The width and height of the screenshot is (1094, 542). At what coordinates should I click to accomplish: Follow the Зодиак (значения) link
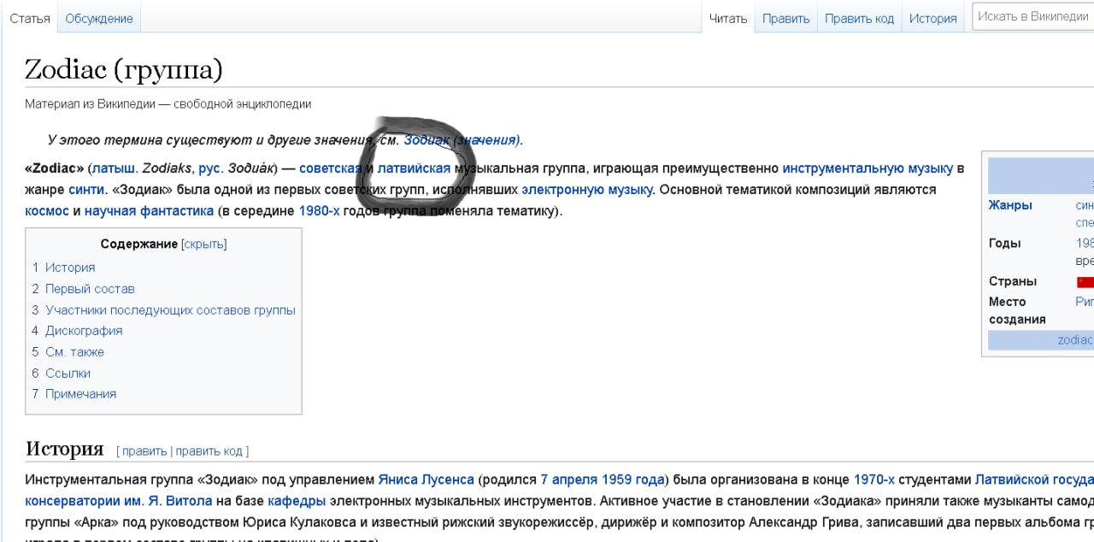coord(462,139)
